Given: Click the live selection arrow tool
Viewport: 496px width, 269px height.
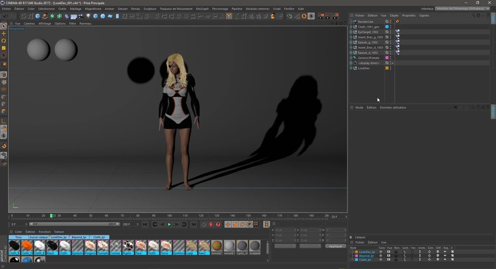Looking at the screenshot, I should pyautogui.click(x=4, y=26).
